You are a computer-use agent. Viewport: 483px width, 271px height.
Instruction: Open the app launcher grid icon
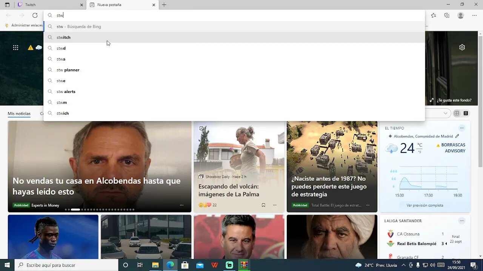[x=15, y=47]
